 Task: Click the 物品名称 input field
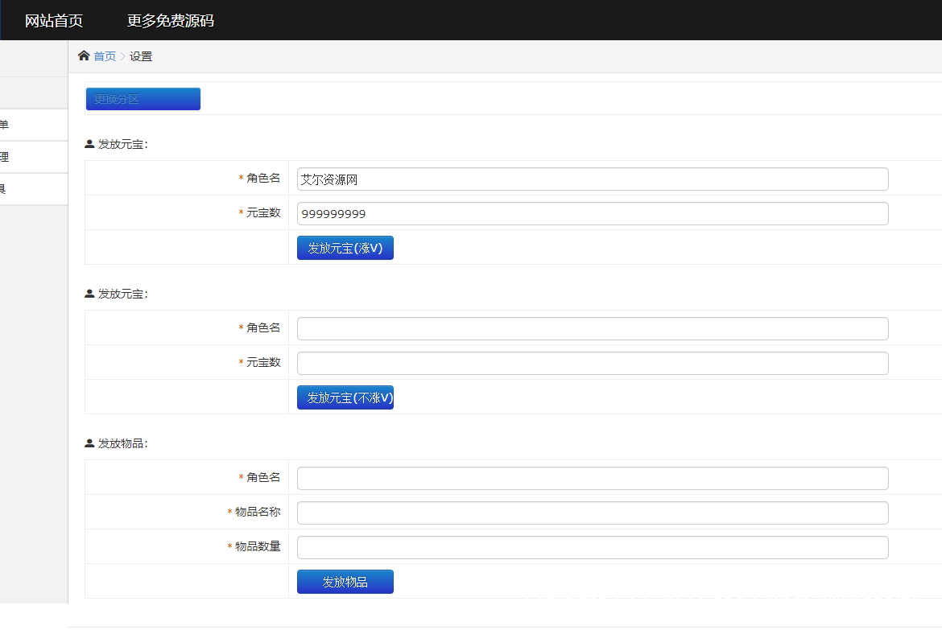(x=592, y=512)
